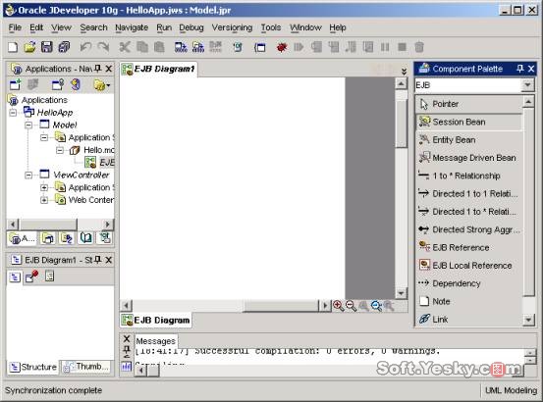The image size is (543, 402).
Task: Click the Navigator horizontal scroll right arrow
Action: tap(107, 225)
